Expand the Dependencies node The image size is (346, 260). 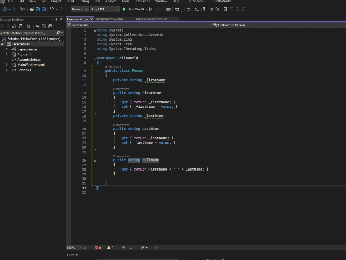[6, 49]
